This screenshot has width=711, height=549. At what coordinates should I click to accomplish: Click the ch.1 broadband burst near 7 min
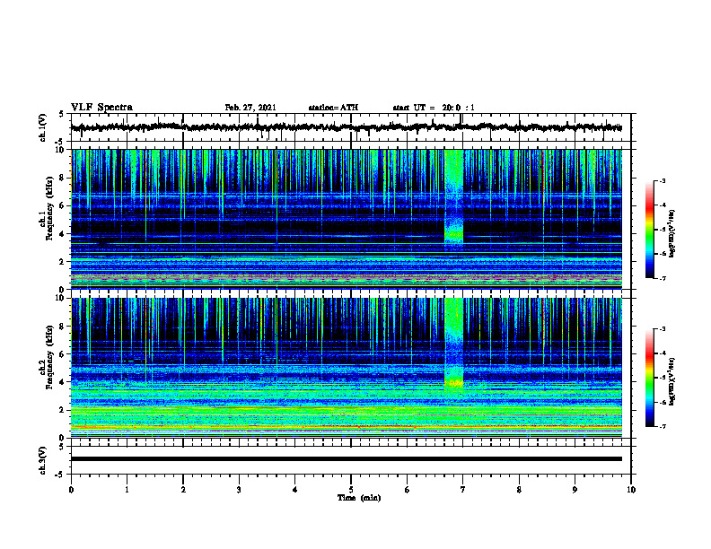pos(454,197)
